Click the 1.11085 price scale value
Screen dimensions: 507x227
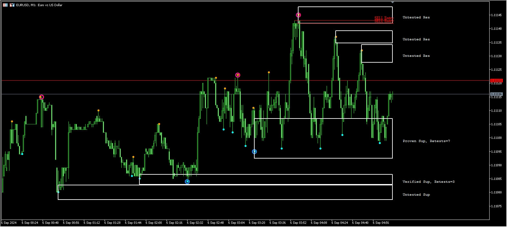[x=497, y=179]
